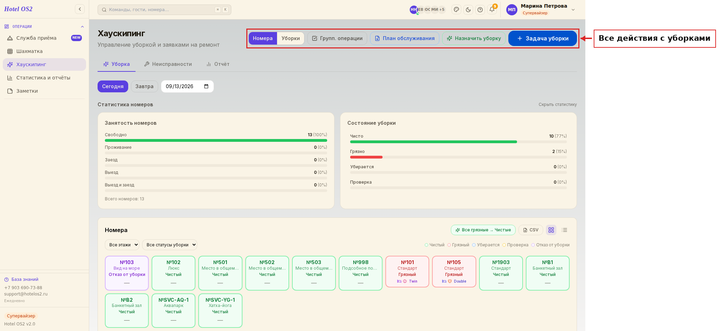This screenshot has width=724, height=331.
Task: Show the +5 more users badge
Action: (x=442, y=10)
